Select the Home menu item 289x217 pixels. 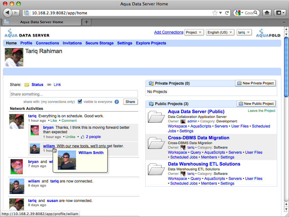click(11, 43)
